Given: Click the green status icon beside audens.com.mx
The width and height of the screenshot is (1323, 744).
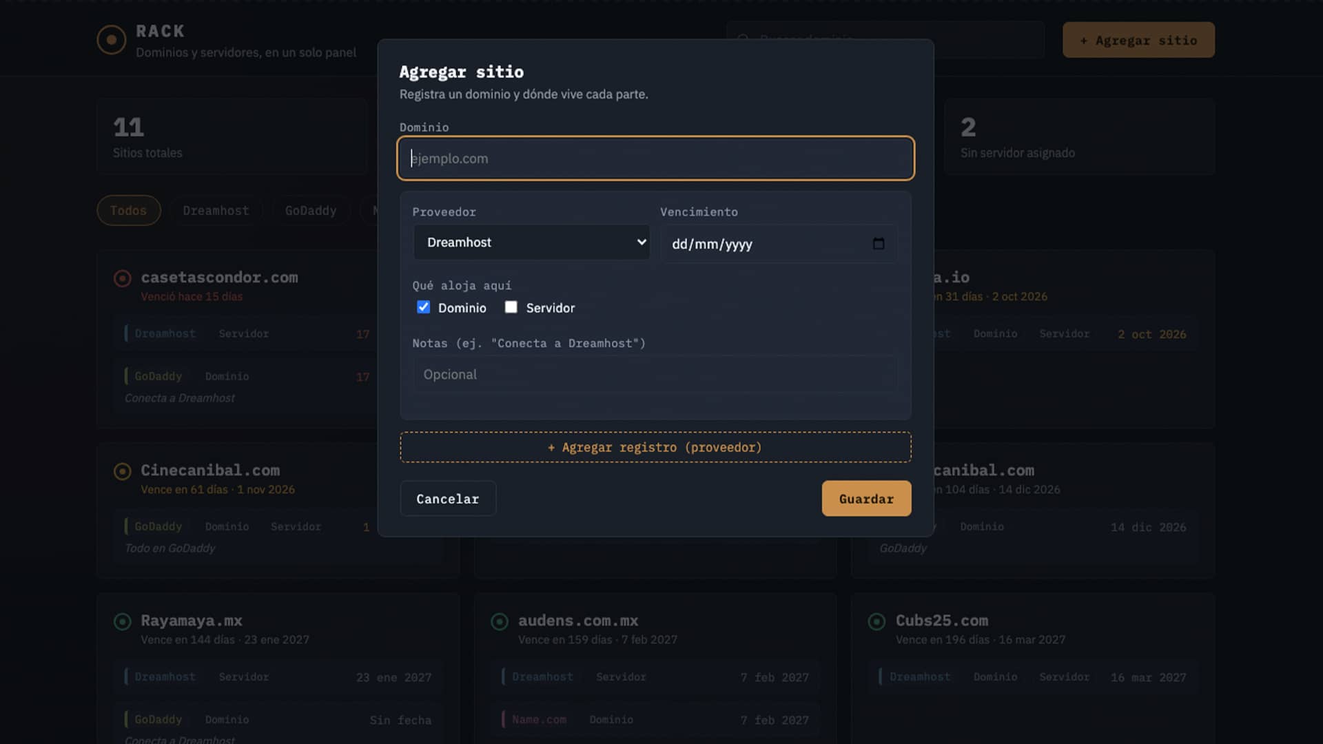Looking at the screenshot, I should click(500, 621).
